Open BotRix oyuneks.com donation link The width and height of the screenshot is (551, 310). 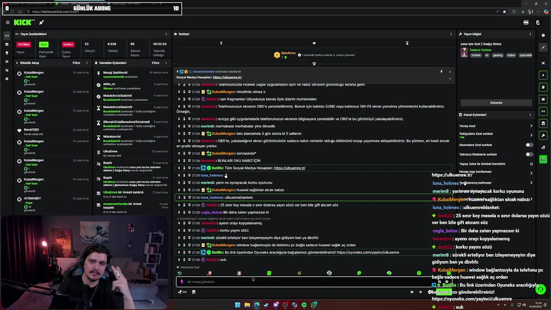(368, 252)
